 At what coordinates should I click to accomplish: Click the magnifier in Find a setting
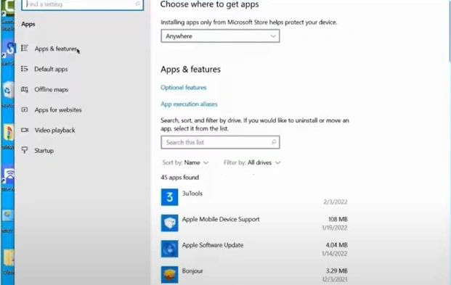pyautogui.click(x=137, y=4)
